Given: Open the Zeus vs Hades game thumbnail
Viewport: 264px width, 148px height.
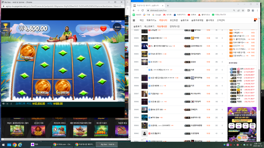Looking at the screenshot, I should tap(59, 131).
